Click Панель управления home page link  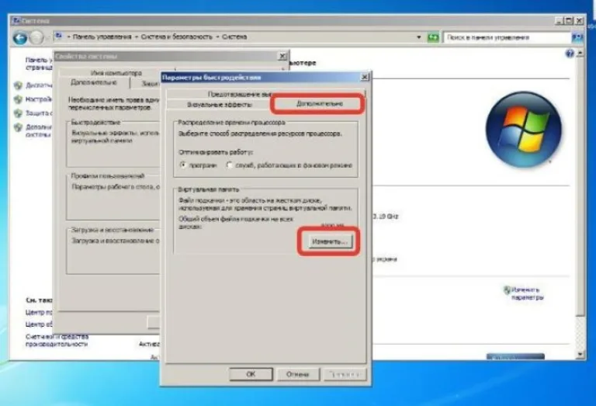39,64
